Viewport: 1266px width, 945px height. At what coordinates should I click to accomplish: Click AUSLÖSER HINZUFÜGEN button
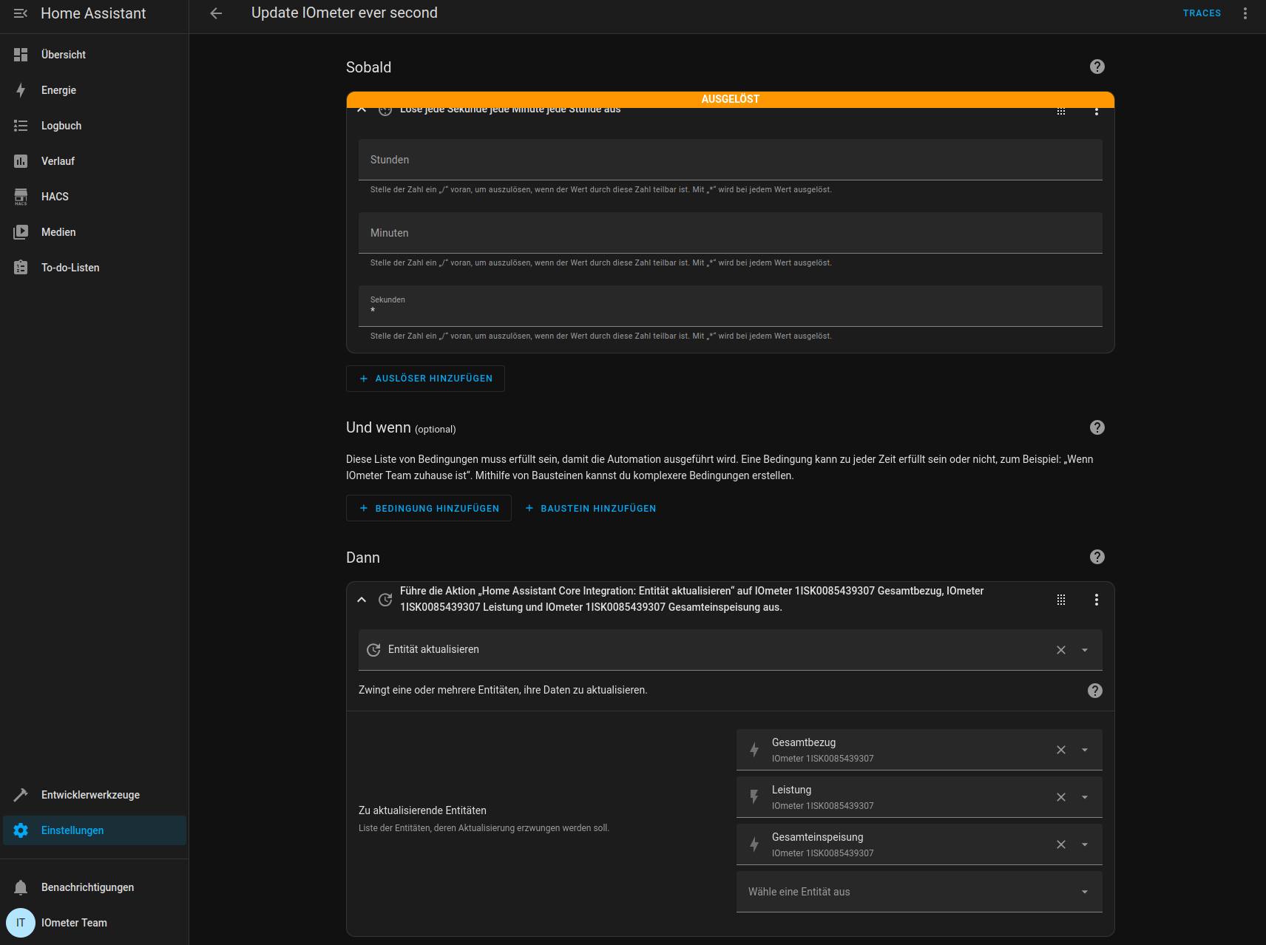click(x=425, y=379)
